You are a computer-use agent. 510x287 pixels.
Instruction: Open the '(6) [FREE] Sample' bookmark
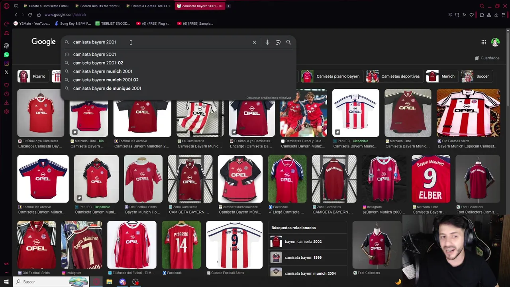(195, 24)
